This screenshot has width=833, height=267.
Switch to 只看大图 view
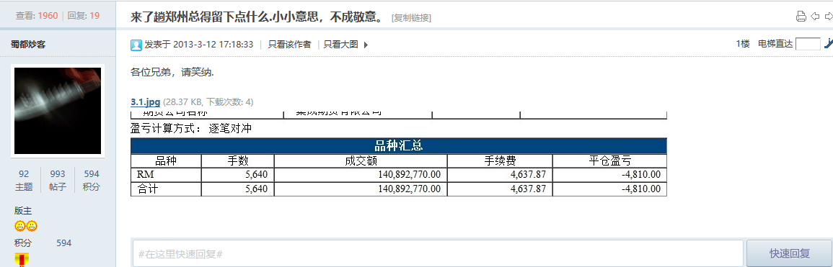tap(341, 45)
